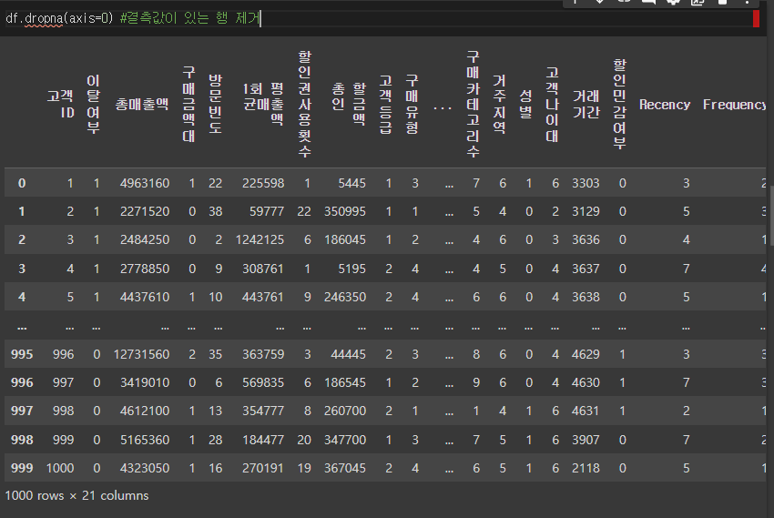Select the 거주지역 column header
774x518 pixels.
[x=500, y=104]
